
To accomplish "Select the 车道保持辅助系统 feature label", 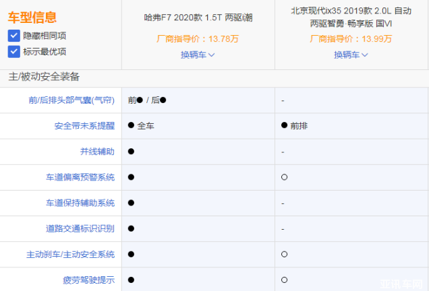I will [80, 203].
